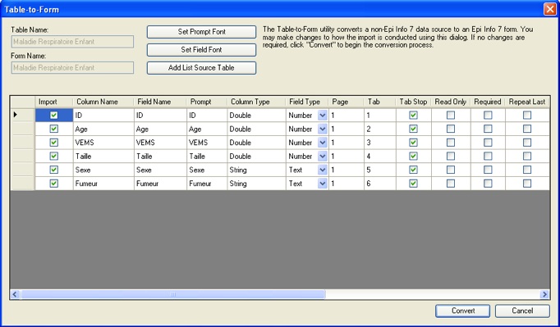Click the Column Type header
Image resolution: width=560 pixels, height=327 pixels.
coord(256,102)
